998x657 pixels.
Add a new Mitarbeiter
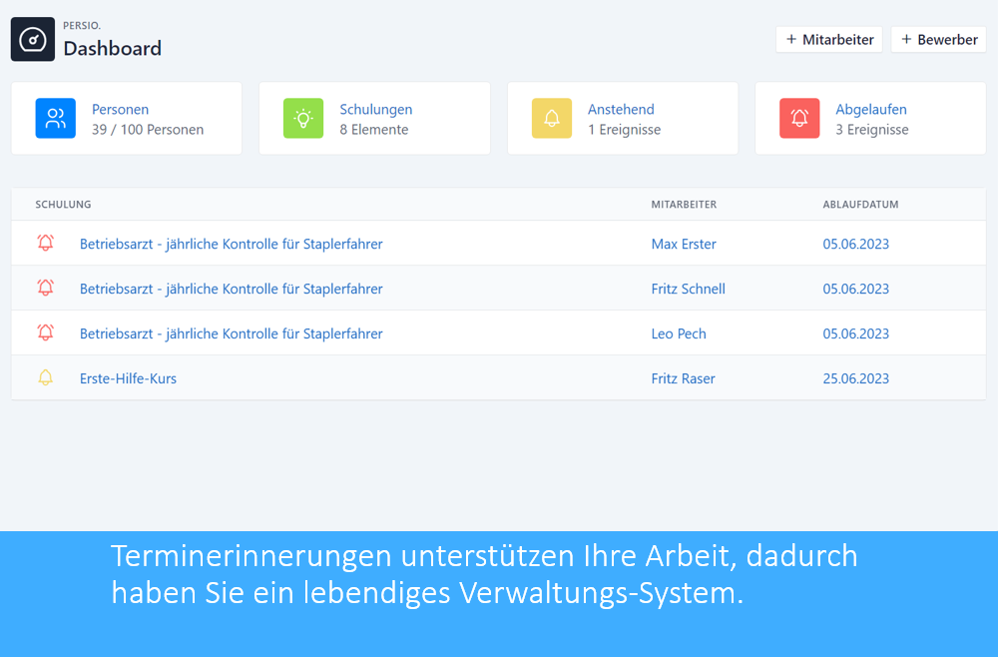[x=828, y=40]
